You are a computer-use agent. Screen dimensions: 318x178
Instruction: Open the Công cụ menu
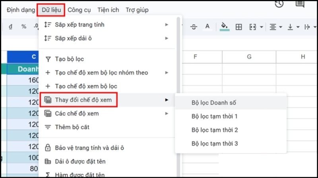coord(79,10)
